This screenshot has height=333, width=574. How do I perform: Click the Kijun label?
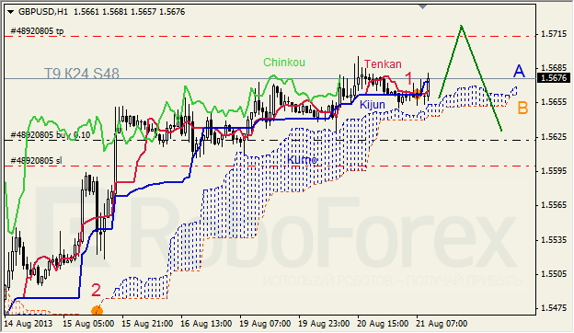[x=373, y=105]
